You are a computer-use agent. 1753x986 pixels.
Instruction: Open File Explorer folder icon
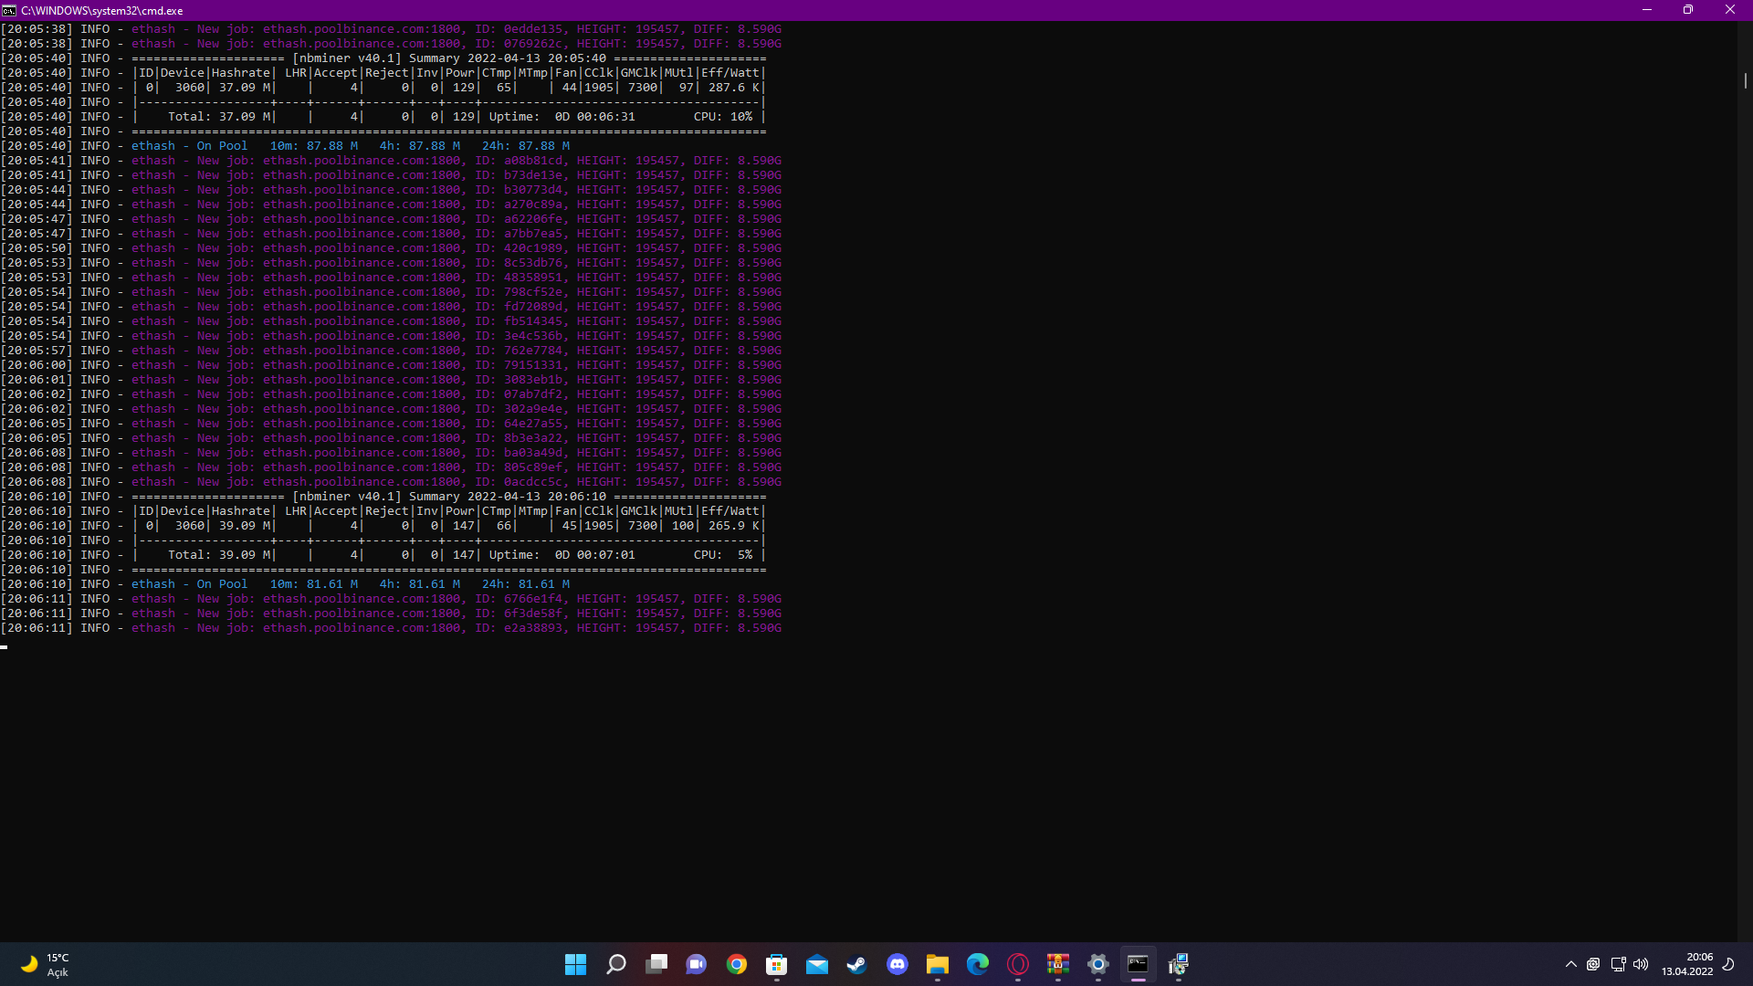tap(938, 964)
